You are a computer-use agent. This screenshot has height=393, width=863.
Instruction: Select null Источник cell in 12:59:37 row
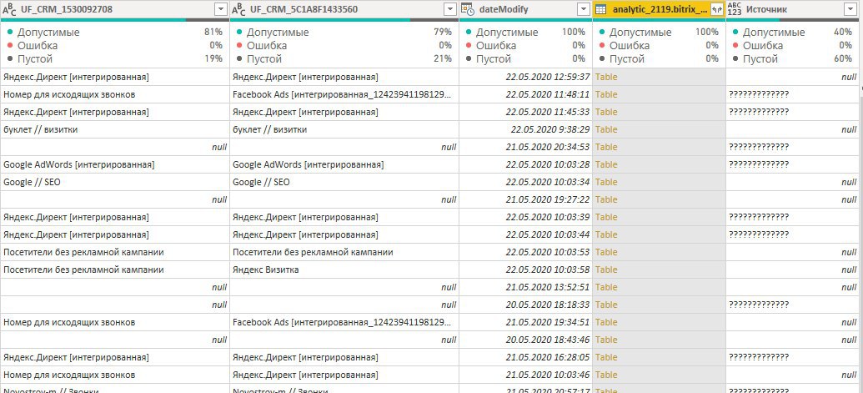click(793, 77)
